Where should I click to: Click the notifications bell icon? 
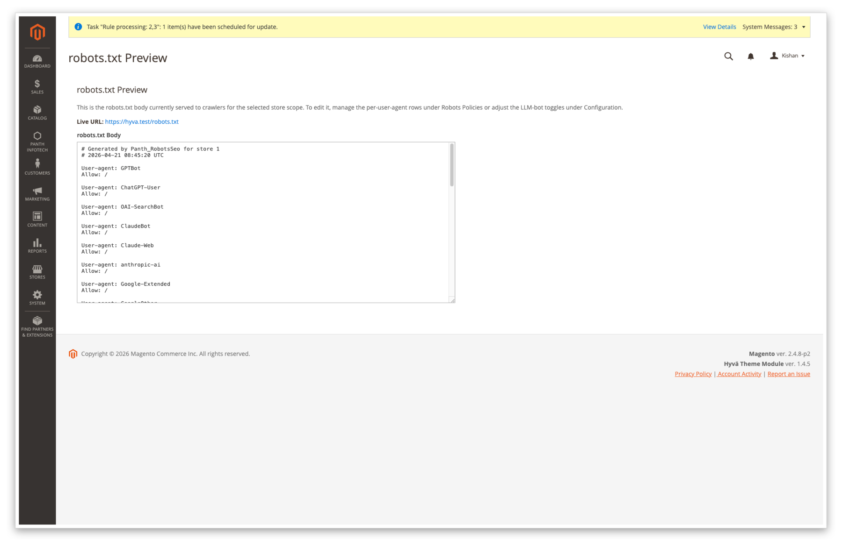click(750, 56)
